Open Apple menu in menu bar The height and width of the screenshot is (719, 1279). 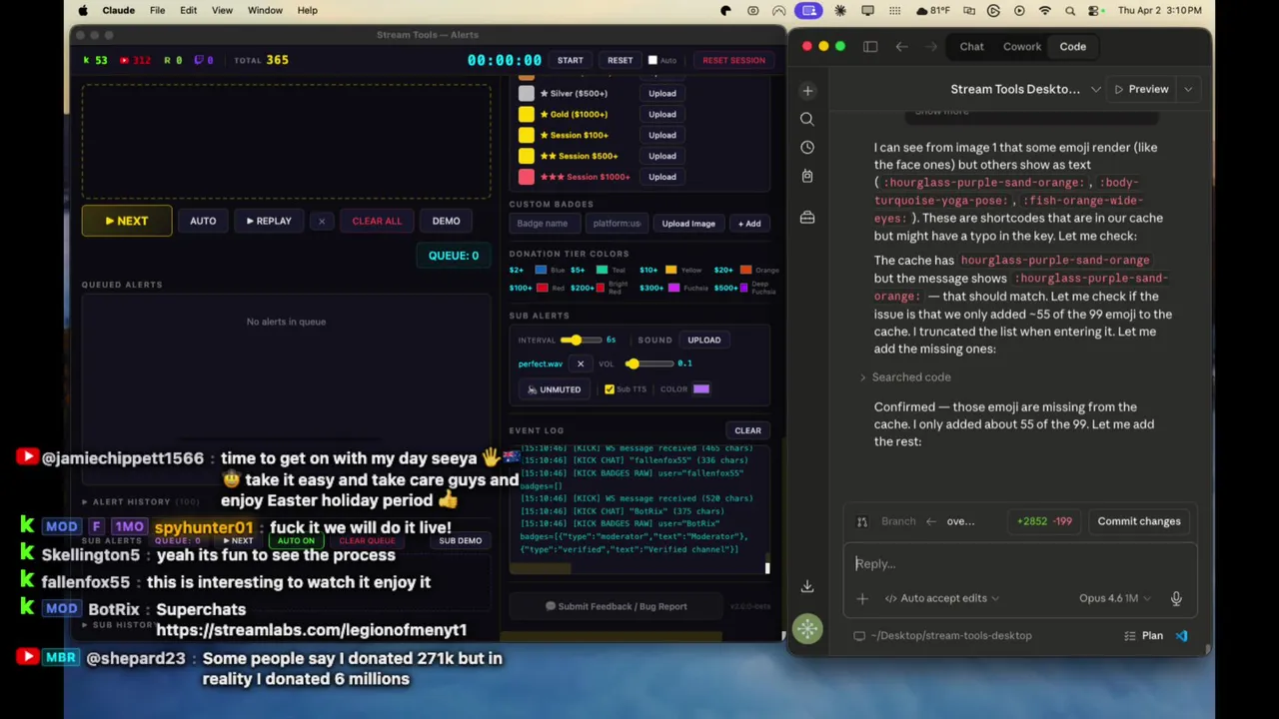[x=83, y=11]
